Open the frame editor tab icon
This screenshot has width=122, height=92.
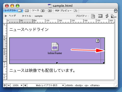pyautogui.click(x=27, y=11)
